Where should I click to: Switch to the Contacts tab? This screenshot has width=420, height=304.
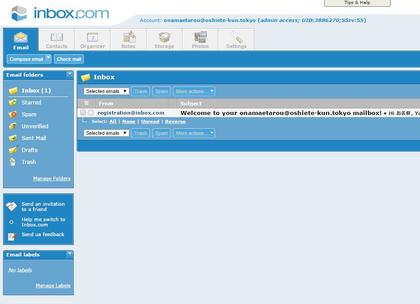point(57,40)
